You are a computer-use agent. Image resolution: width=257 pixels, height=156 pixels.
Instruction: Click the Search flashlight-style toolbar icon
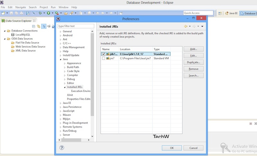[x=71, y=13]
